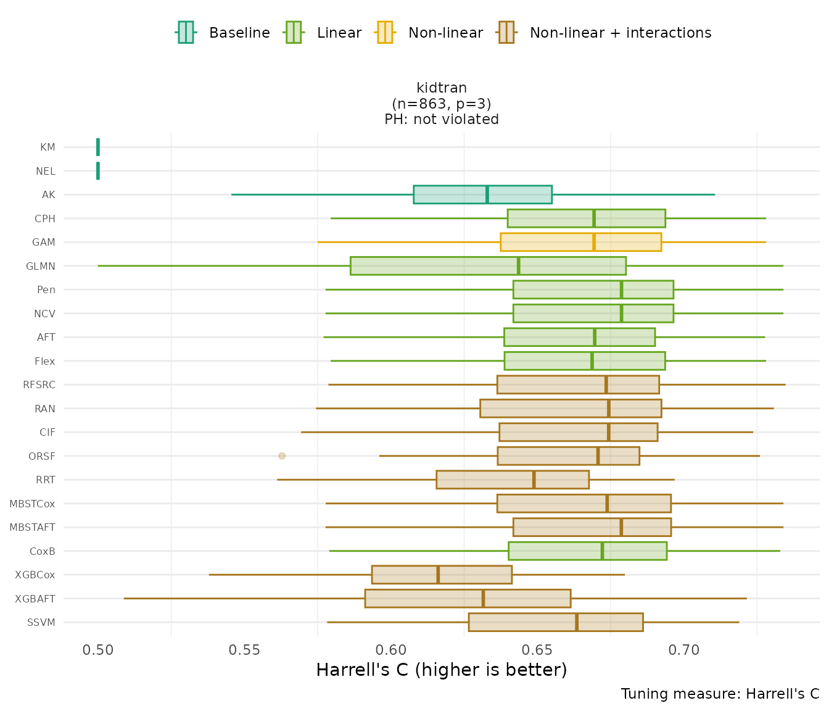The width and height of the screenshot is (829, 711).
Task: Click the KM baseline marker
Action: click(98, 147)
